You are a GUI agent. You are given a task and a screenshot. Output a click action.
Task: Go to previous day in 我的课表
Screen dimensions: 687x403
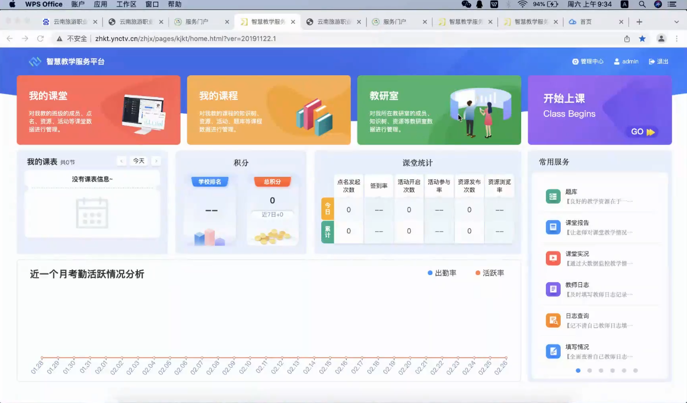tap(121, 161)
